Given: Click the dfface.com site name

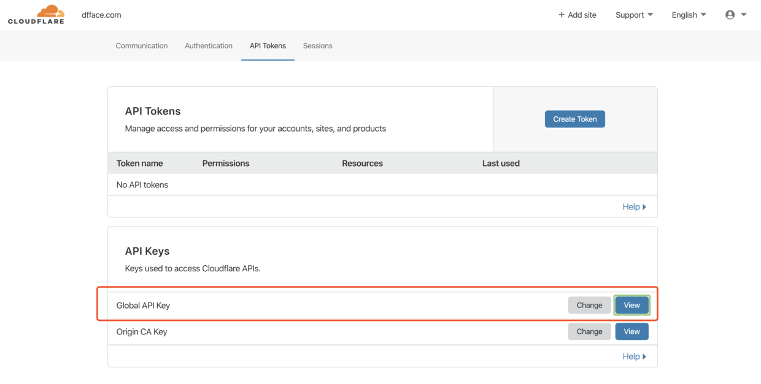Looking at the screenshot, I should (101, 14).
